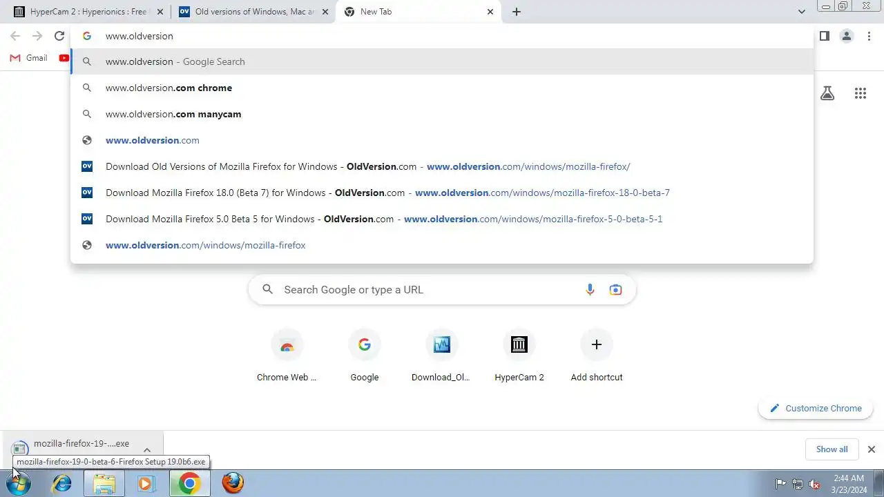
Task: Close the downloads bar
Action: [x=871, y=449]
